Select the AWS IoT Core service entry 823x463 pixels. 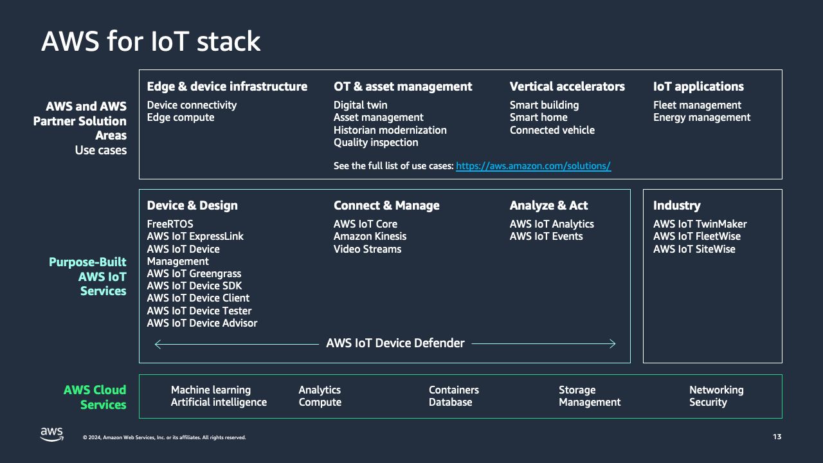click(365, 224)
